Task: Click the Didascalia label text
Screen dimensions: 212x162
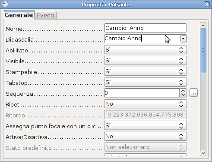Action: pyautogui.click(x=19, y=39)
